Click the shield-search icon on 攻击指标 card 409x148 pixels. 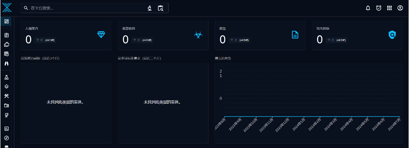[x=392, y=34]
